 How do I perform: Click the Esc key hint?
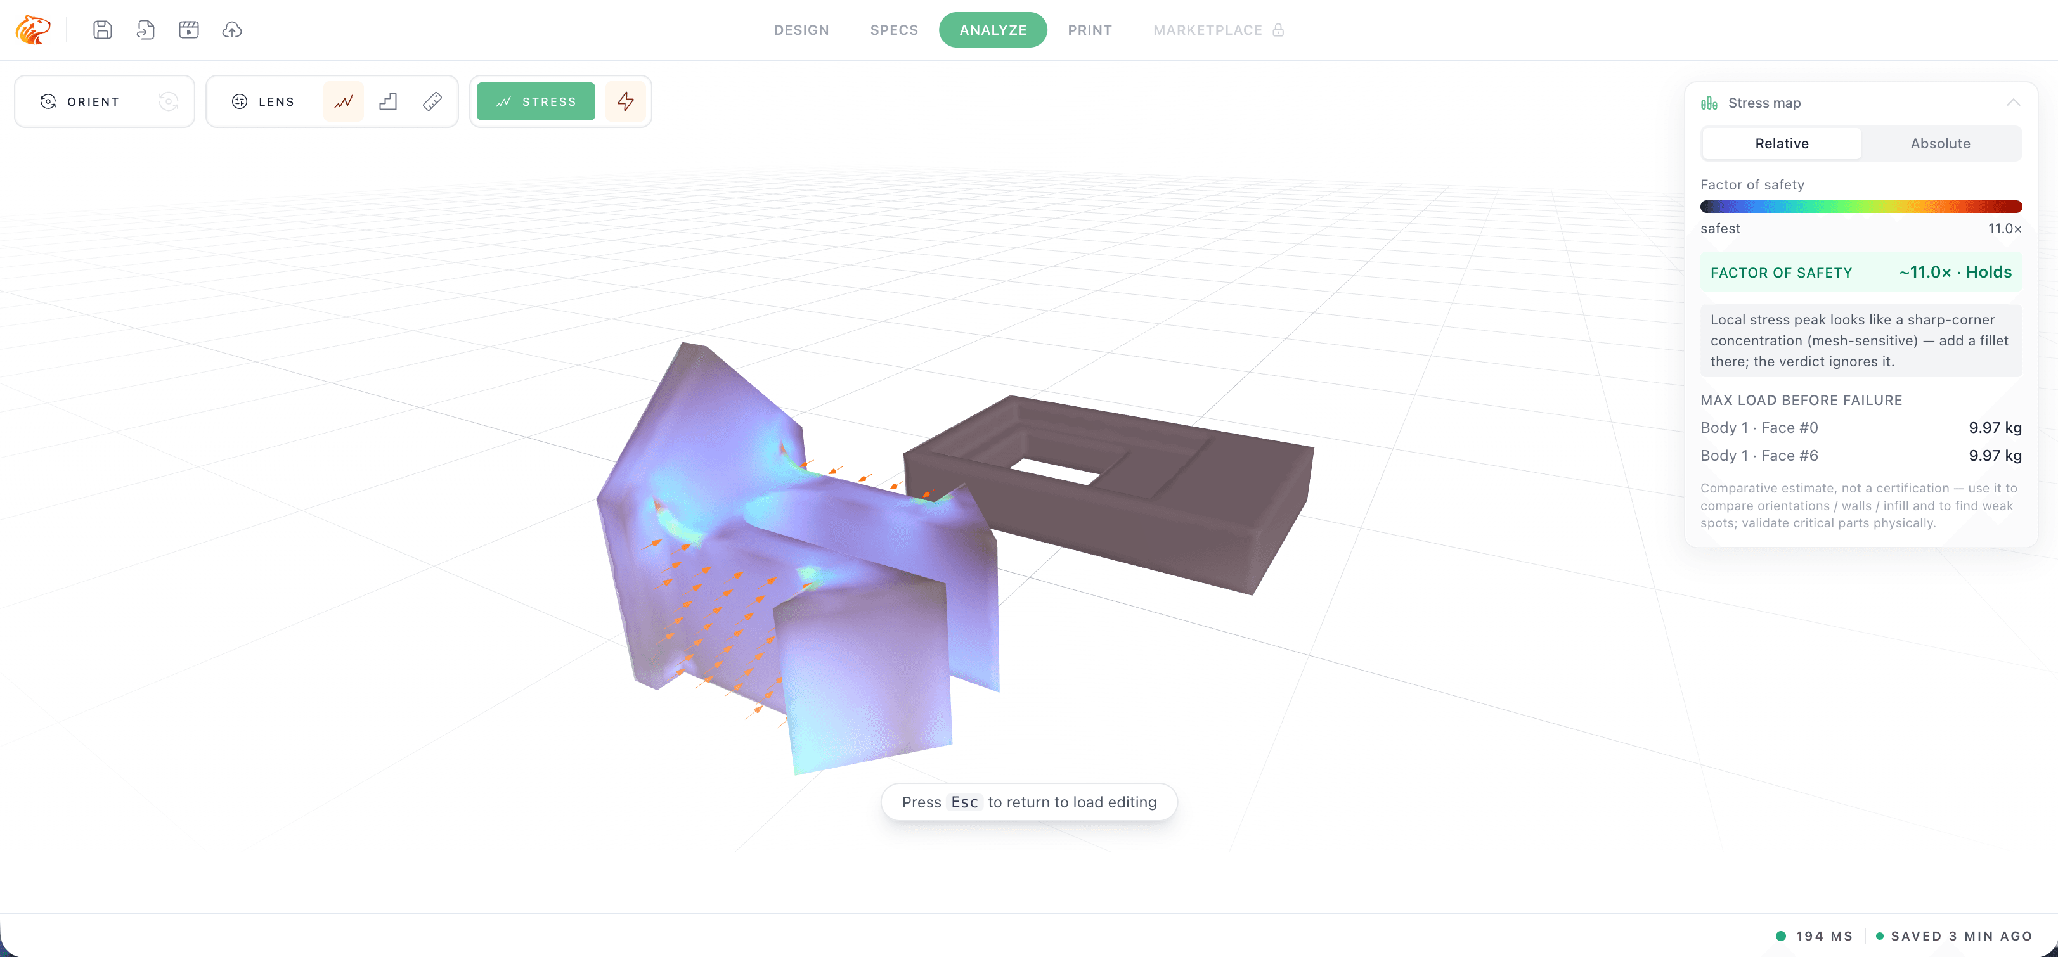click(964, 802)
